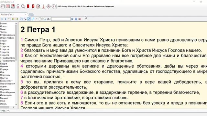Click the previous chapter green icon
Screen dimensions: 207x116
tap(13, 19)
